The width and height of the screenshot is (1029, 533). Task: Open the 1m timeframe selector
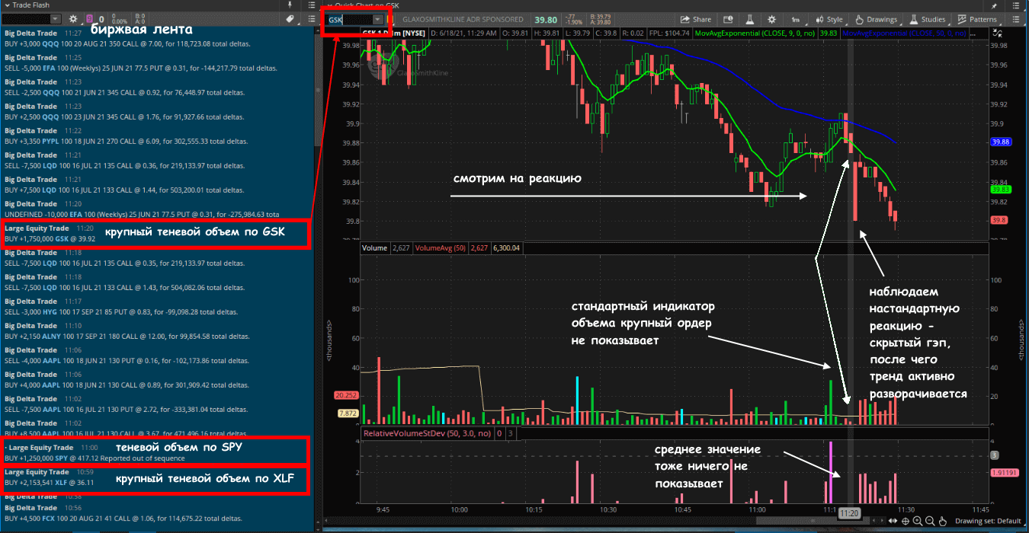(x=796, y=19)
